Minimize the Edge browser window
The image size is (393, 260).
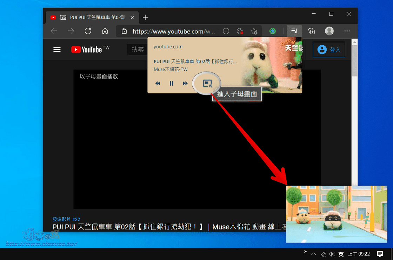point(314,14)
